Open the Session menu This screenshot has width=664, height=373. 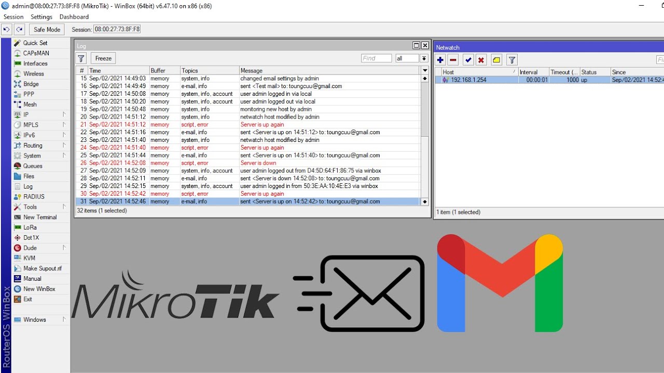pyautogui.click(x=13, y=17)
